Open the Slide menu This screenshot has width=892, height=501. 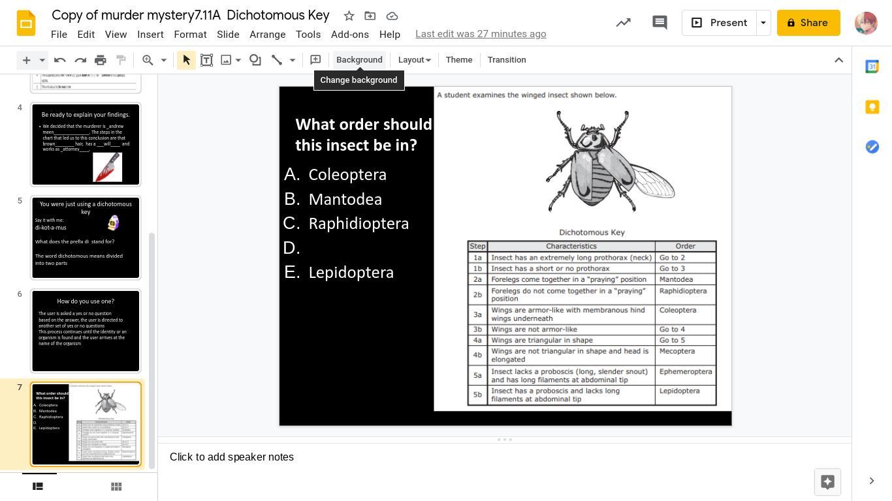pos(228,34)
